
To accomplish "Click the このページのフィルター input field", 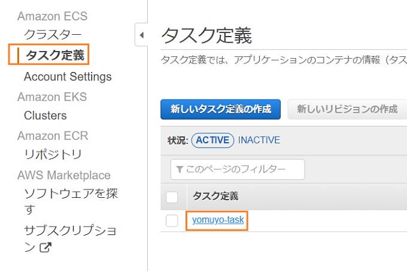I will pos(238,169).
